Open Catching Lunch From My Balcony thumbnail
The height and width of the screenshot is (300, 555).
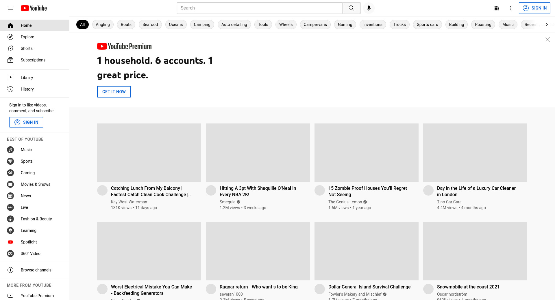pos(149,153)
